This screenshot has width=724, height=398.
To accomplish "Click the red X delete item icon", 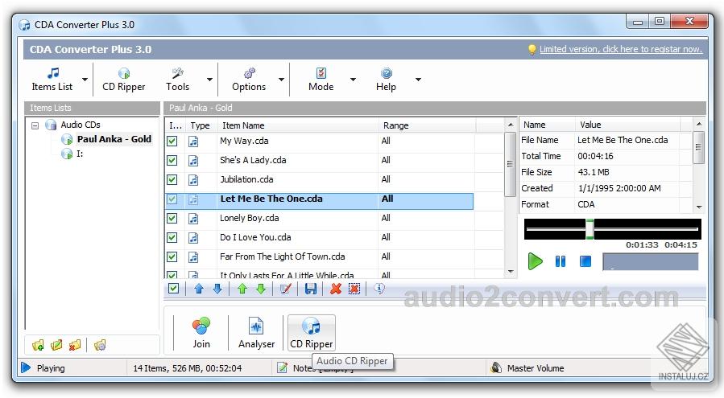I will [x=336, y=289].
